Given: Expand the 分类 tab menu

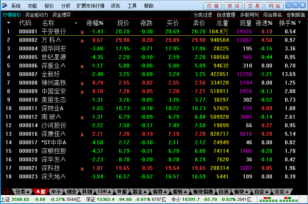Looking at the screenshot, I should 22,192.
